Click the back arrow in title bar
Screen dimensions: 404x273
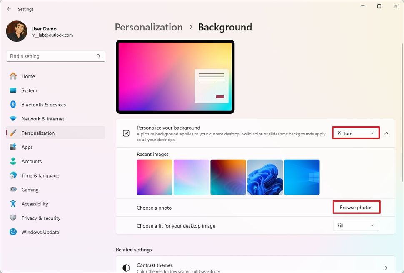[x=9, y=9]
